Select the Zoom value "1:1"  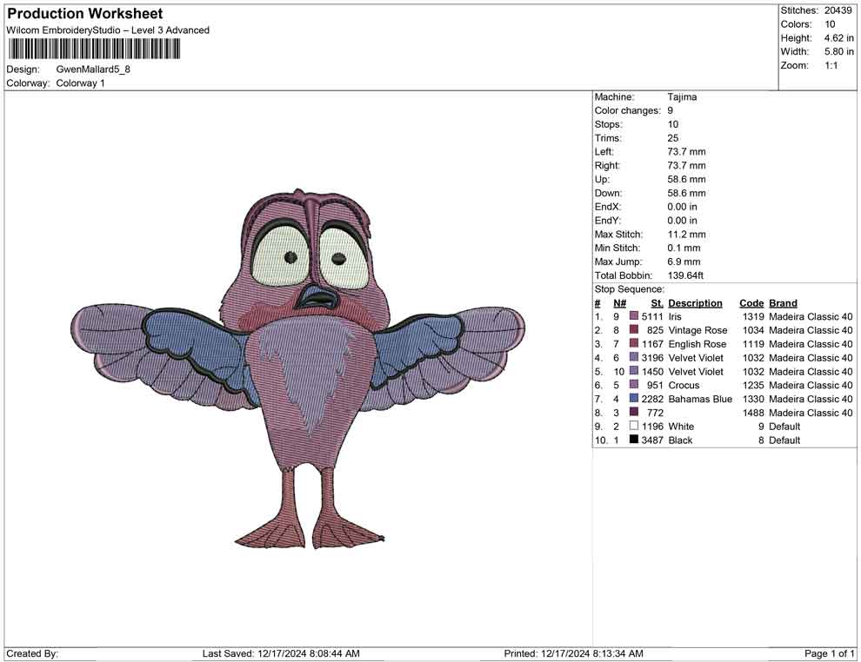[x=831, y=65]
